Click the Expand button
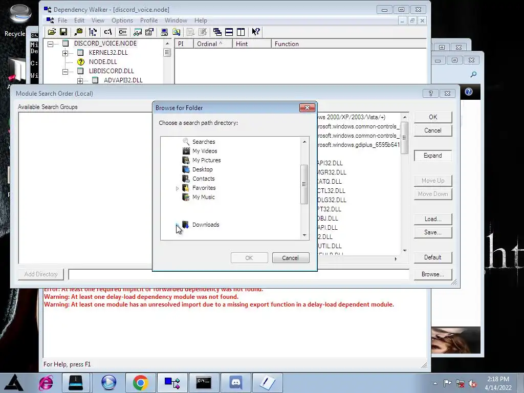 coord(433,156)
